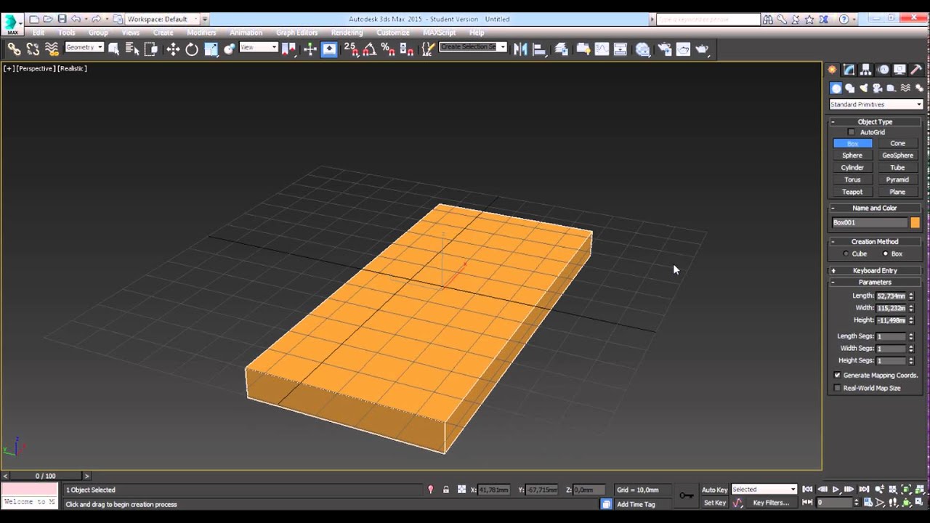Click the Use Pivot Point Center icon
Image resolution: width=930 pixels, height=523 pixels.
tap(289, 49)
